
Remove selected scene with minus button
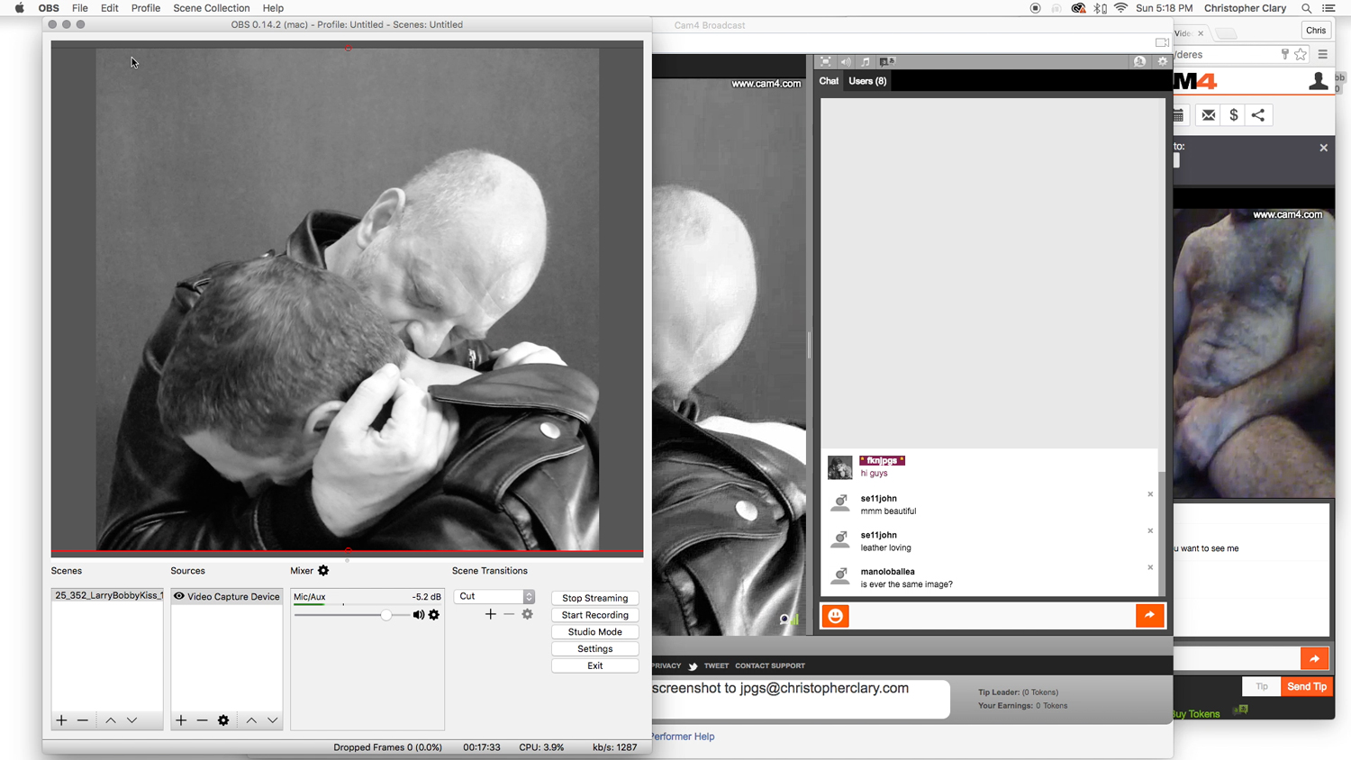click(x=83, y=720)
